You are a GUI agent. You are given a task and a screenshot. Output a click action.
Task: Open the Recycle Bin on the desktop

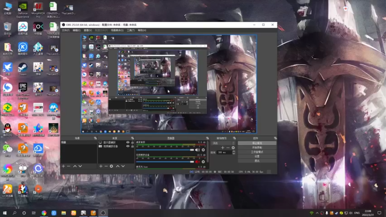(8, 28)
